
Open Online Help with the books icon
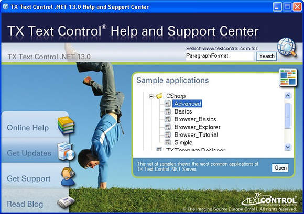point(66,126)
